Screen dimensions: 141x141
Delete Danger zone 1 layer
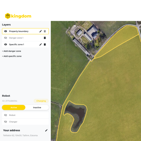tap(45, 38)
